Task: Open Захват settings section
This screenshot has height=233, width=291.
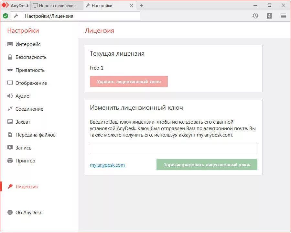Action: [x=23, y=122]
